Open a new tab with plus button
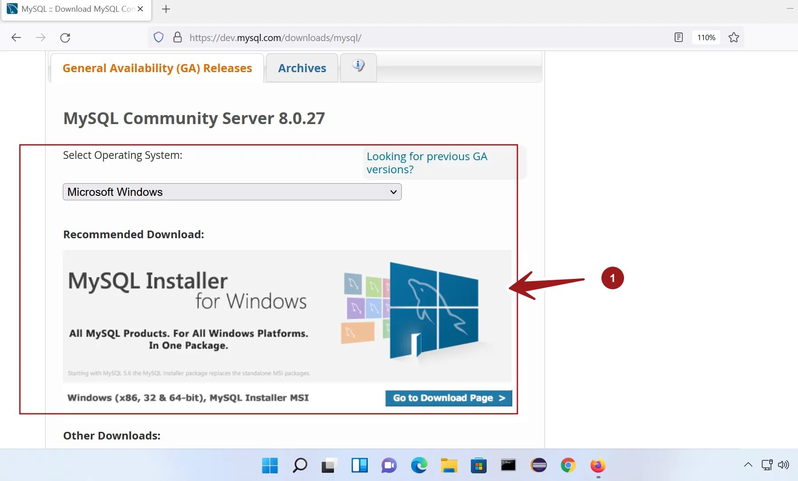Image resolution: width=798 pixels, height=481 pixels. [166, 9]
